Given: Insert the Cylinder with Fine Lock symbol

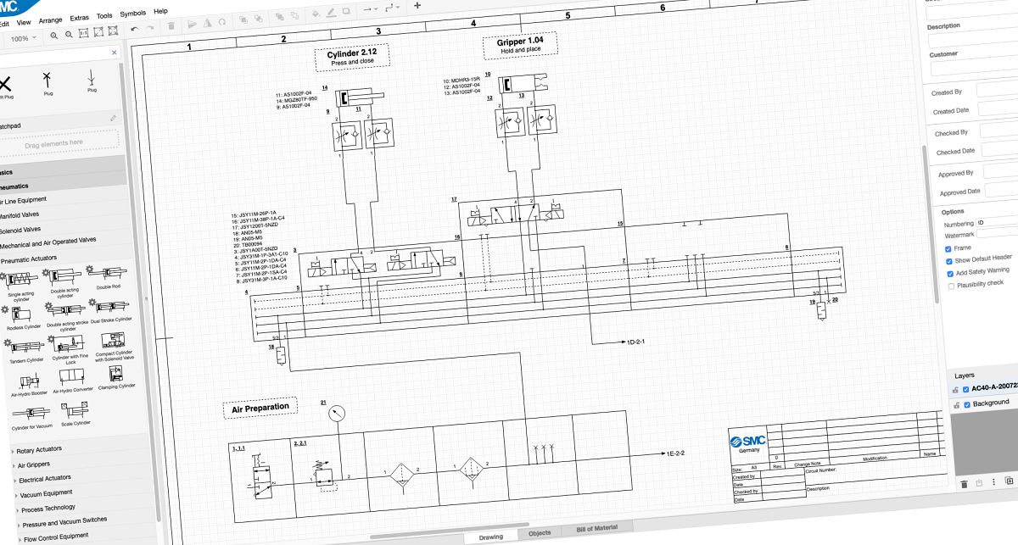Looking at the screenshot, I should tap(69, 349).
